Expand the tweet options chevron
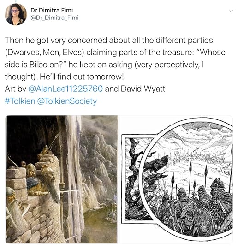Viewport: 238px width, 249px height. click(231, 11)
